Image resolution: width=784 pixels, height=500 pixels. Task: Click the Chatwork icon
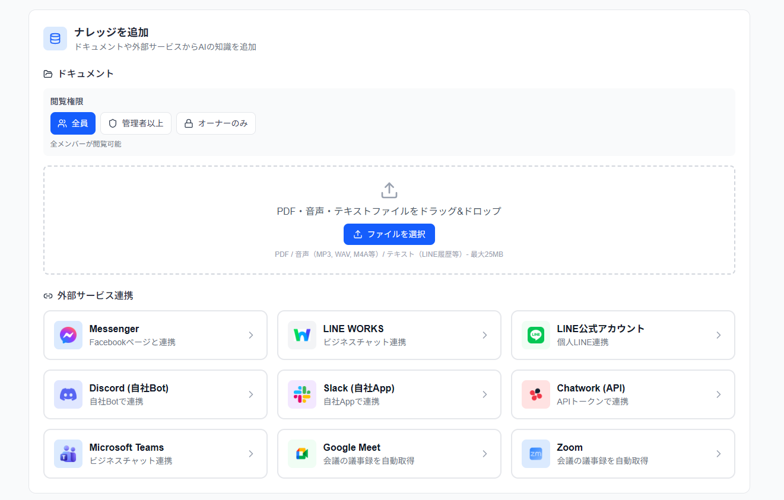[x=535, y=394]
